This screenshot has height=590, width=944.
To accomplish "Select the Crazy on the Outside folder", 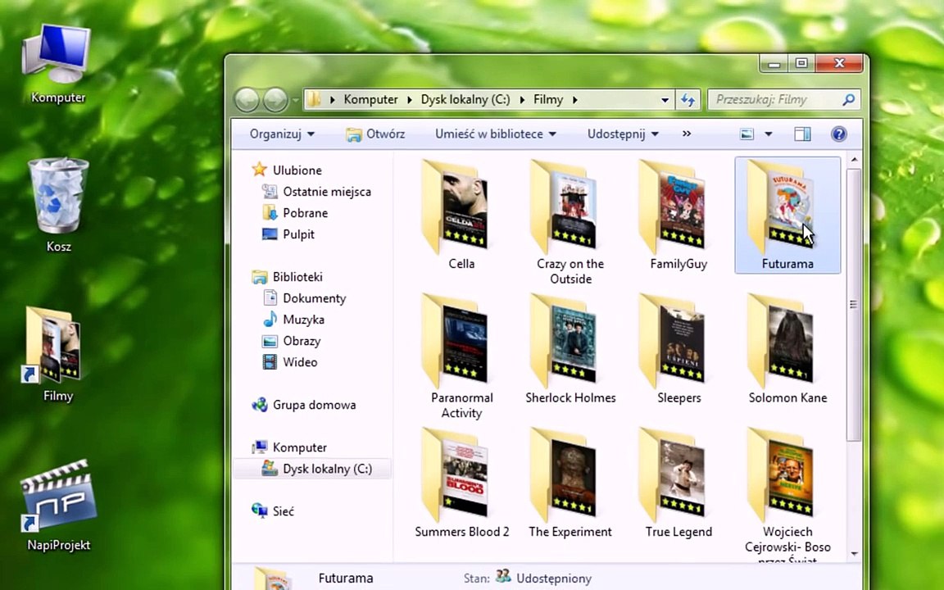I will 570,221.
